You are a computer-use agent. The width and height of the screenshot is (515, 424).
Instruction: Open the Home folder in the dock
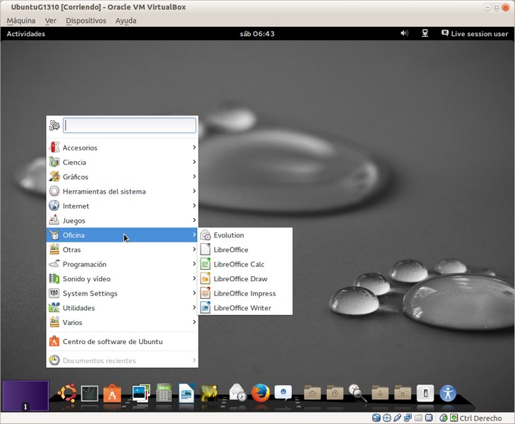[x=312, y=393]
